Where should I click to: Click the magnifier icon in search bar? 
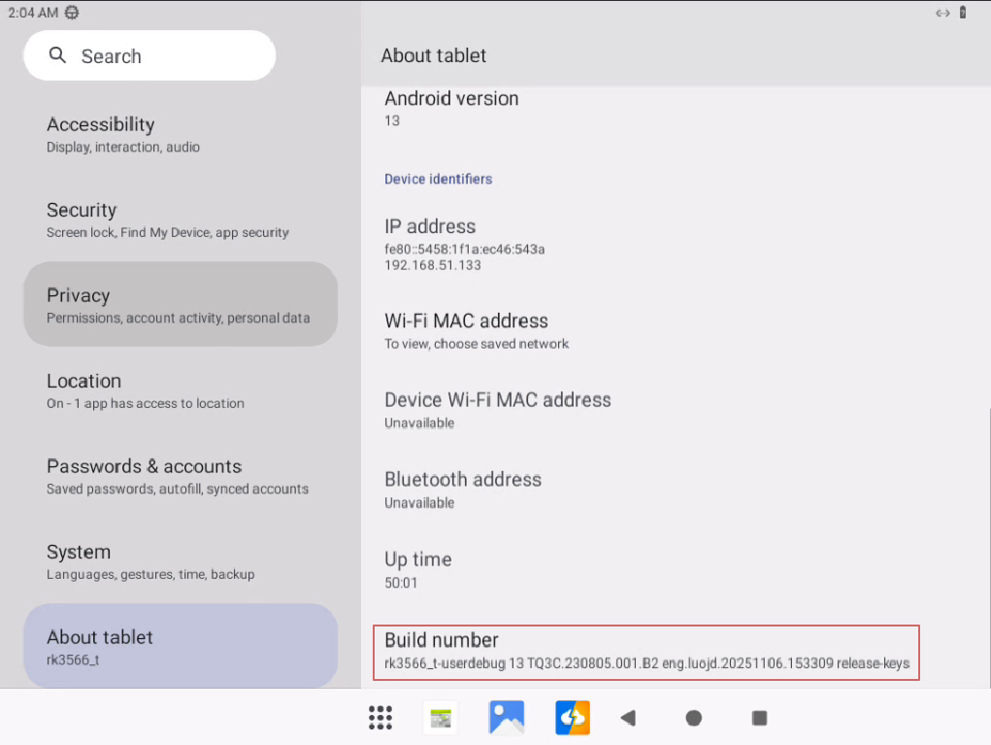[58, 55]
